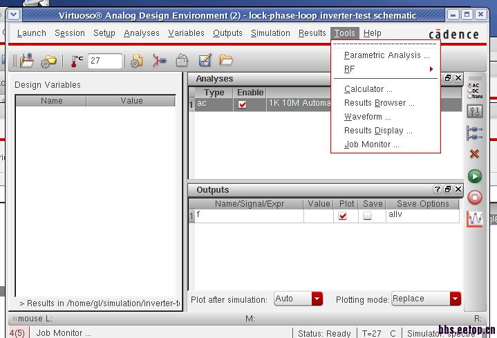Choose Calculator from Tools menu
497x338 pixels.
pos(386,89)
